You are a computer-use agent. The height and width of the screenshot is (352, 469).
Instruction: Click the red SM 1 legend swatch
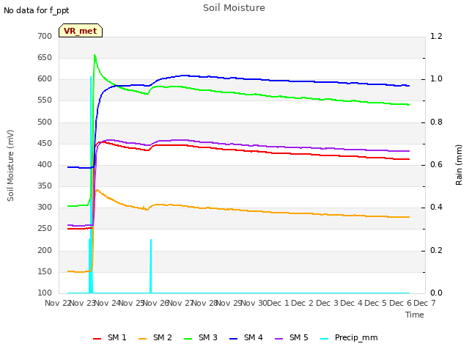97,339
